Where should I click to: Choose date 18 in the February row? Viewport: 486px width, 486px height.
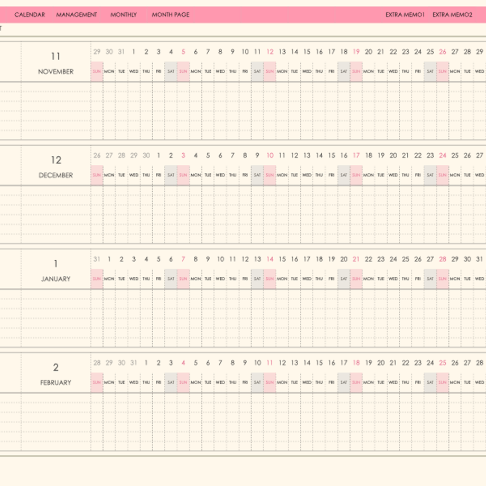pos(356,362)
